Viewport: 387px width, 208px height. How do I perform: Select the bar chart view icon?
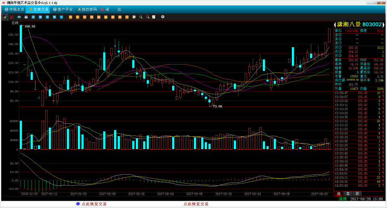[5, 17]
